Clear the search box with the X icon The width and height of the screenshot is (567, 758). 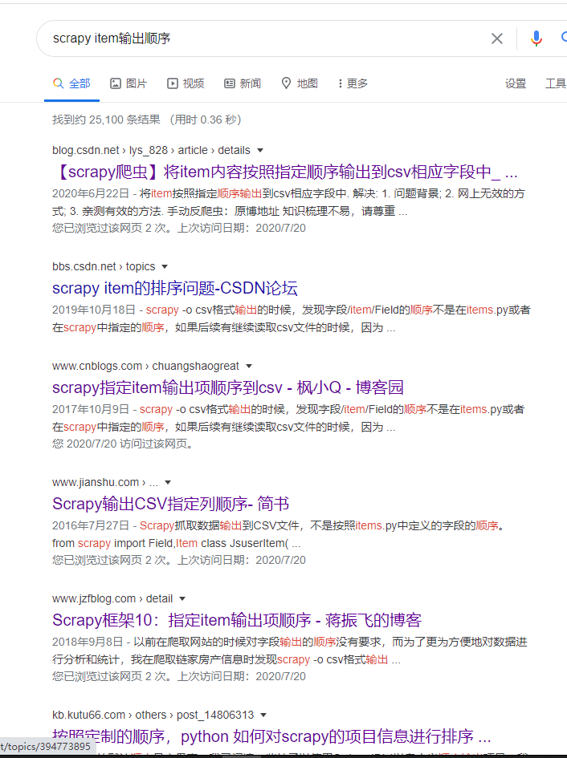tap(497, 39)
